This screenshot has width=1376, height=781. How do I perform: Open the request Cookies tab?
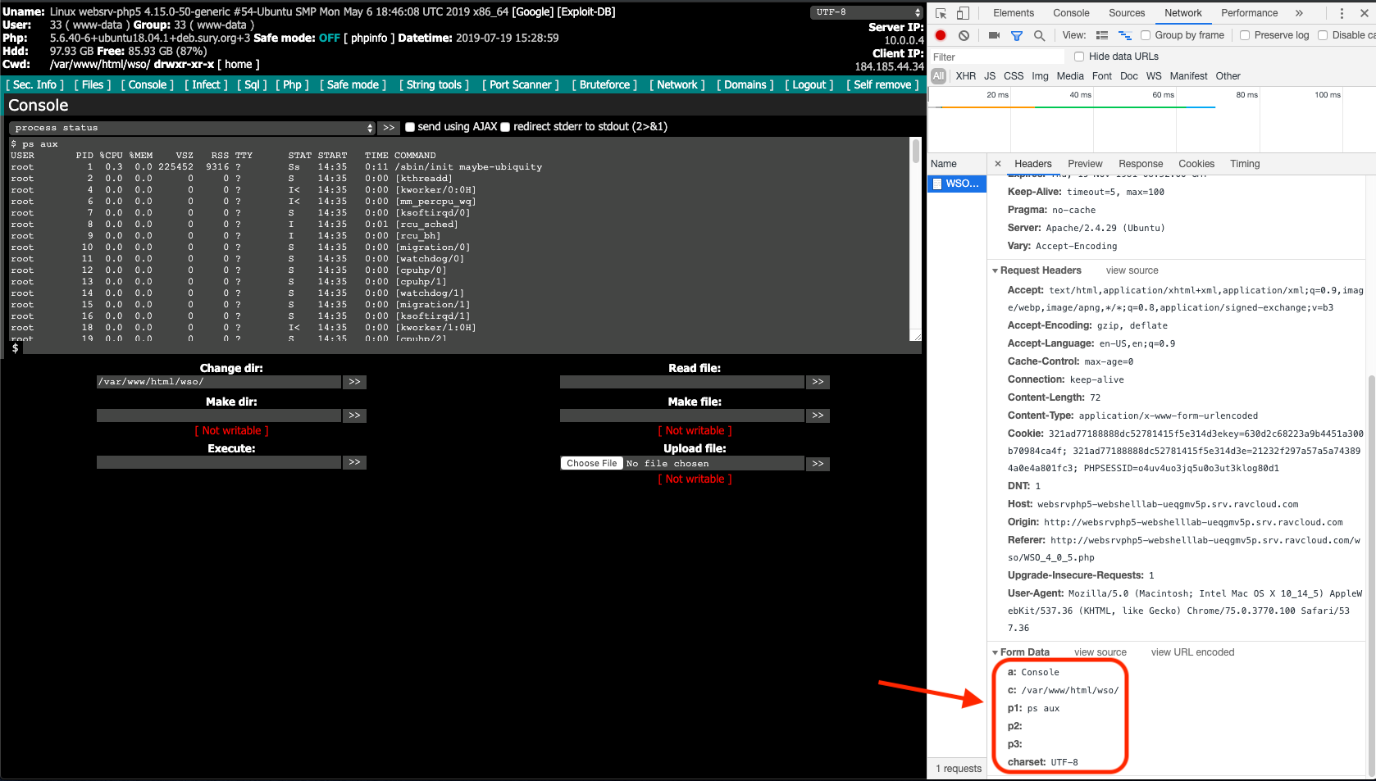click(x=1196, y=164)
